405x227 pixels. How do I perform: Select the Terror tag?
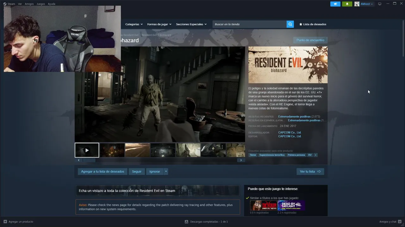[253, 155]
